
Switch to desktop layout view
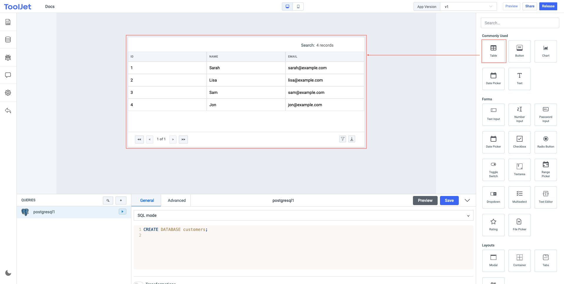coord(287,6)
